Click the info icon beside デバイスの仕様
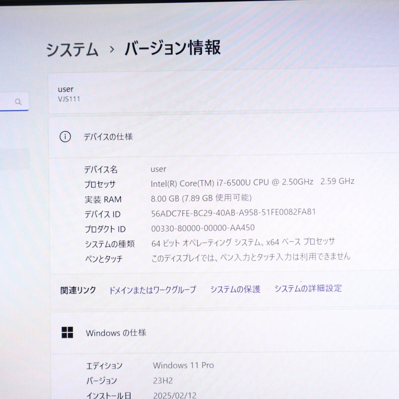The width and height of the screenshot is (399, 399). point(65,137)
